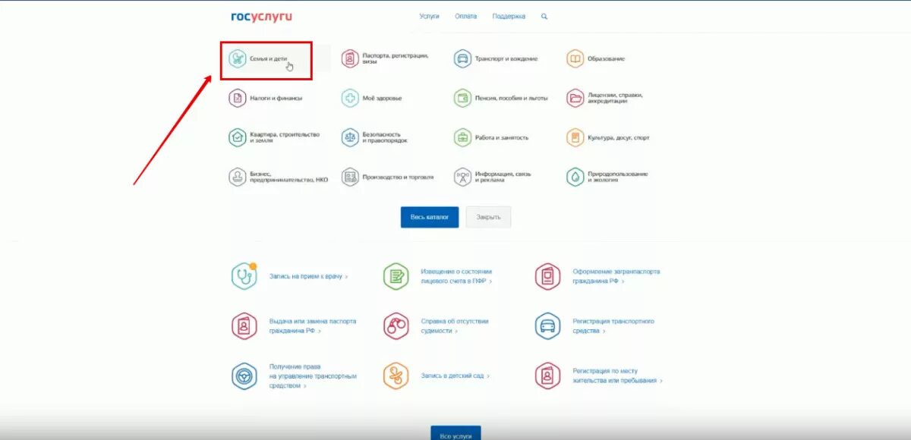Viewport: 911px width, 440px height.
Task: Click the Семья и дети category icon
Action: pos(238,58)
